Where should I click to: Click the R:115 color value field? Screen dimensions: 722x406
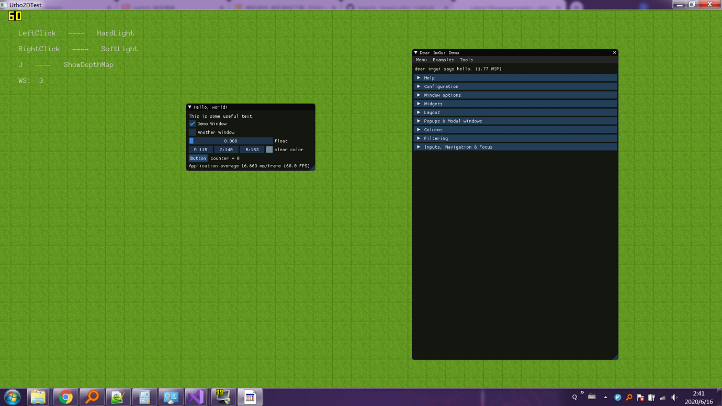point(200,150)
